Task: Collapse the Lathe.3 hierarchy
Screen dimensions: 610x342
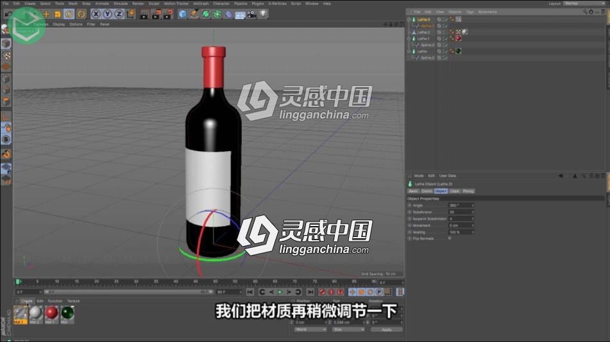Action: click(409, 19)
